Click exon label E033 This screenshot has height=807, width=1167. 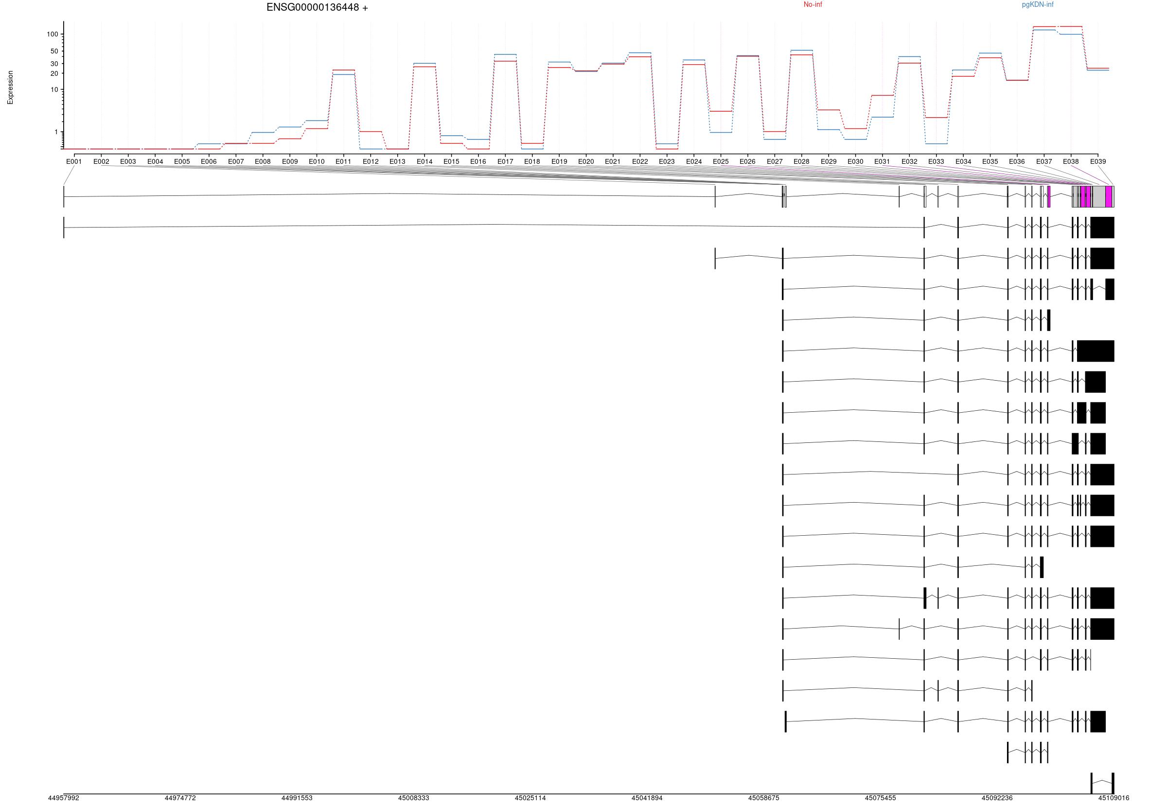click(x=937, y=162)
